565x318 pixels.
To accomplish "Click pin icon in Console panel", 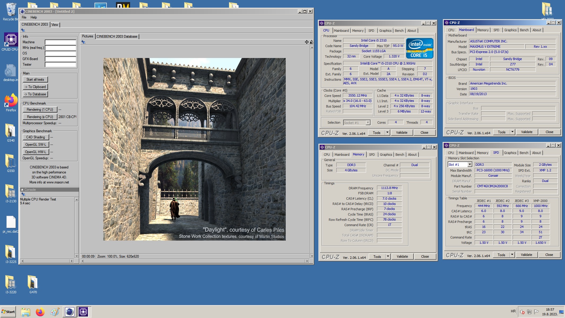I will point(23,194).
